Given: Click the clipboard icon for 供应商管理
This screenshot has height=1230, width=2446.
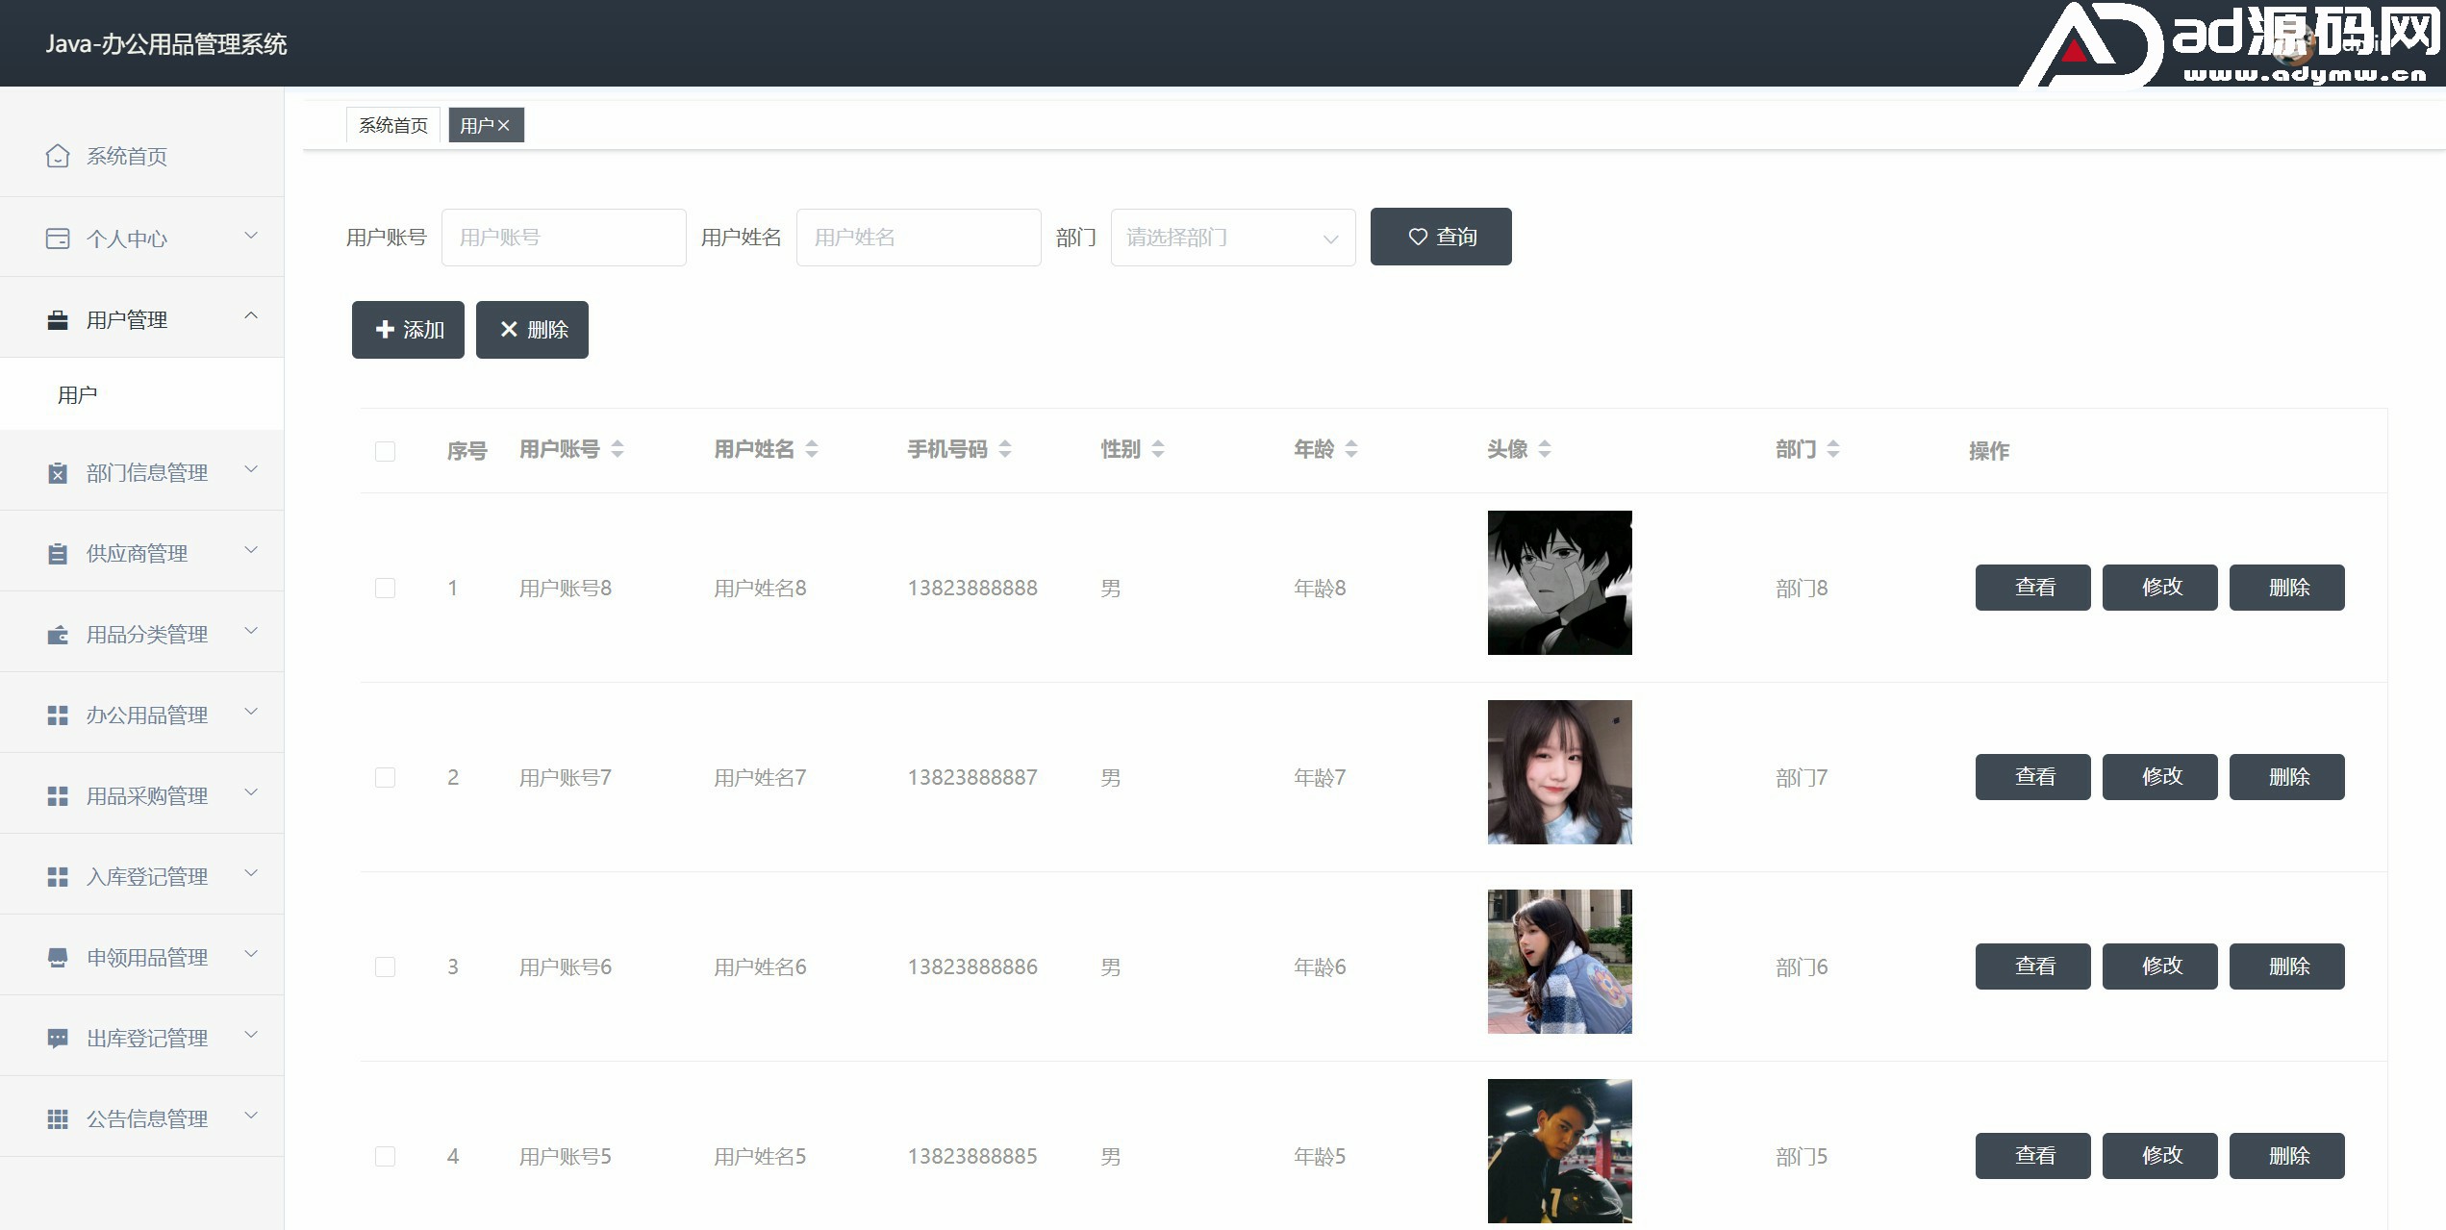Looking at the screenshot, I should (58, 554).
